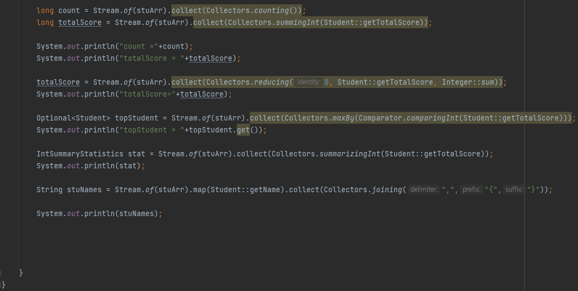Click topStudent variable in its declaration
Screen dimensions: 578x291
point(136,118)
